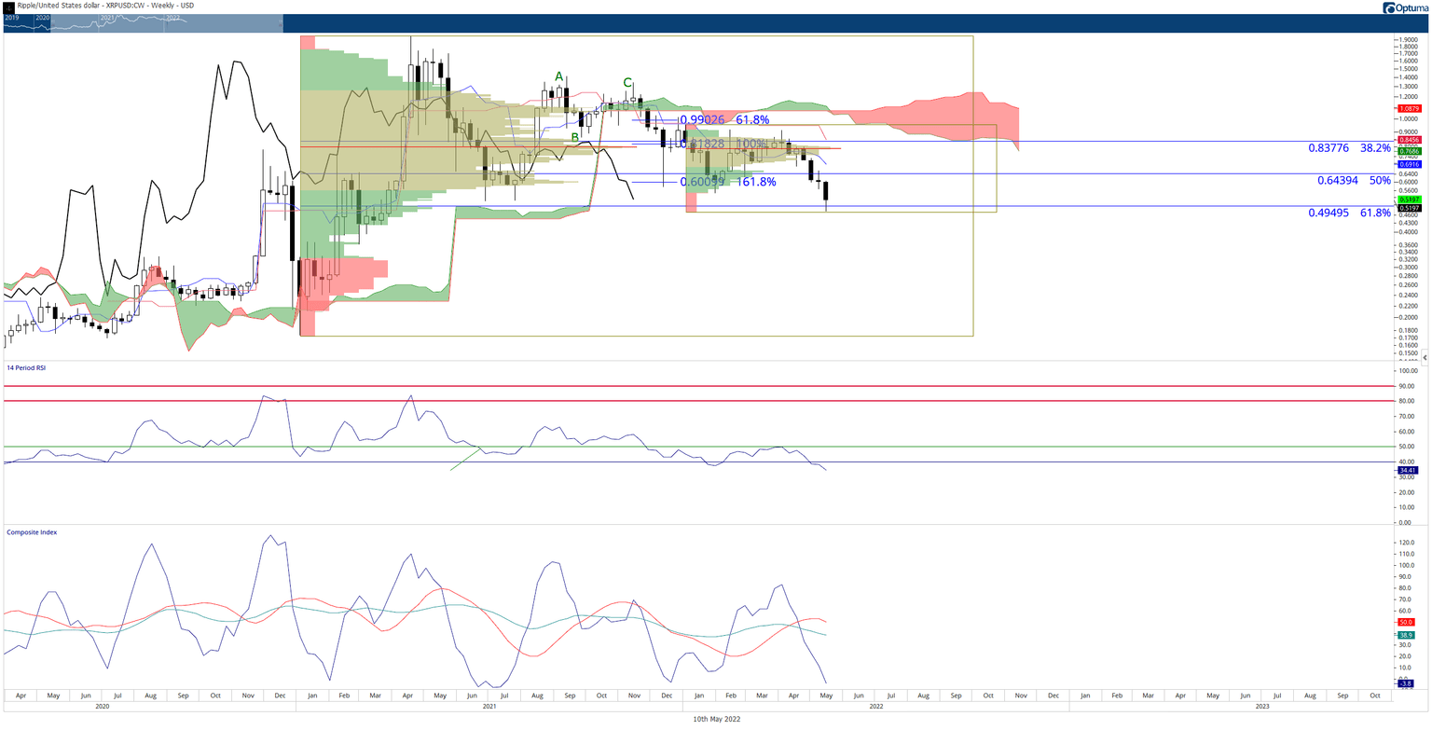Select the 0.64394 50% Fibonacci label
This screenshot has height=730, width=1432.
pyautogui.click(x=1354, y=180)
